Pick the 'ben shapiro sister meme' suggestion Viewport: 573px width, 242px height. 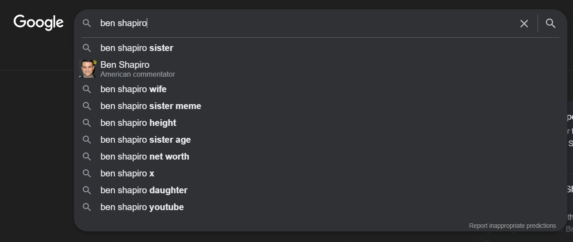tap(151, 106)
